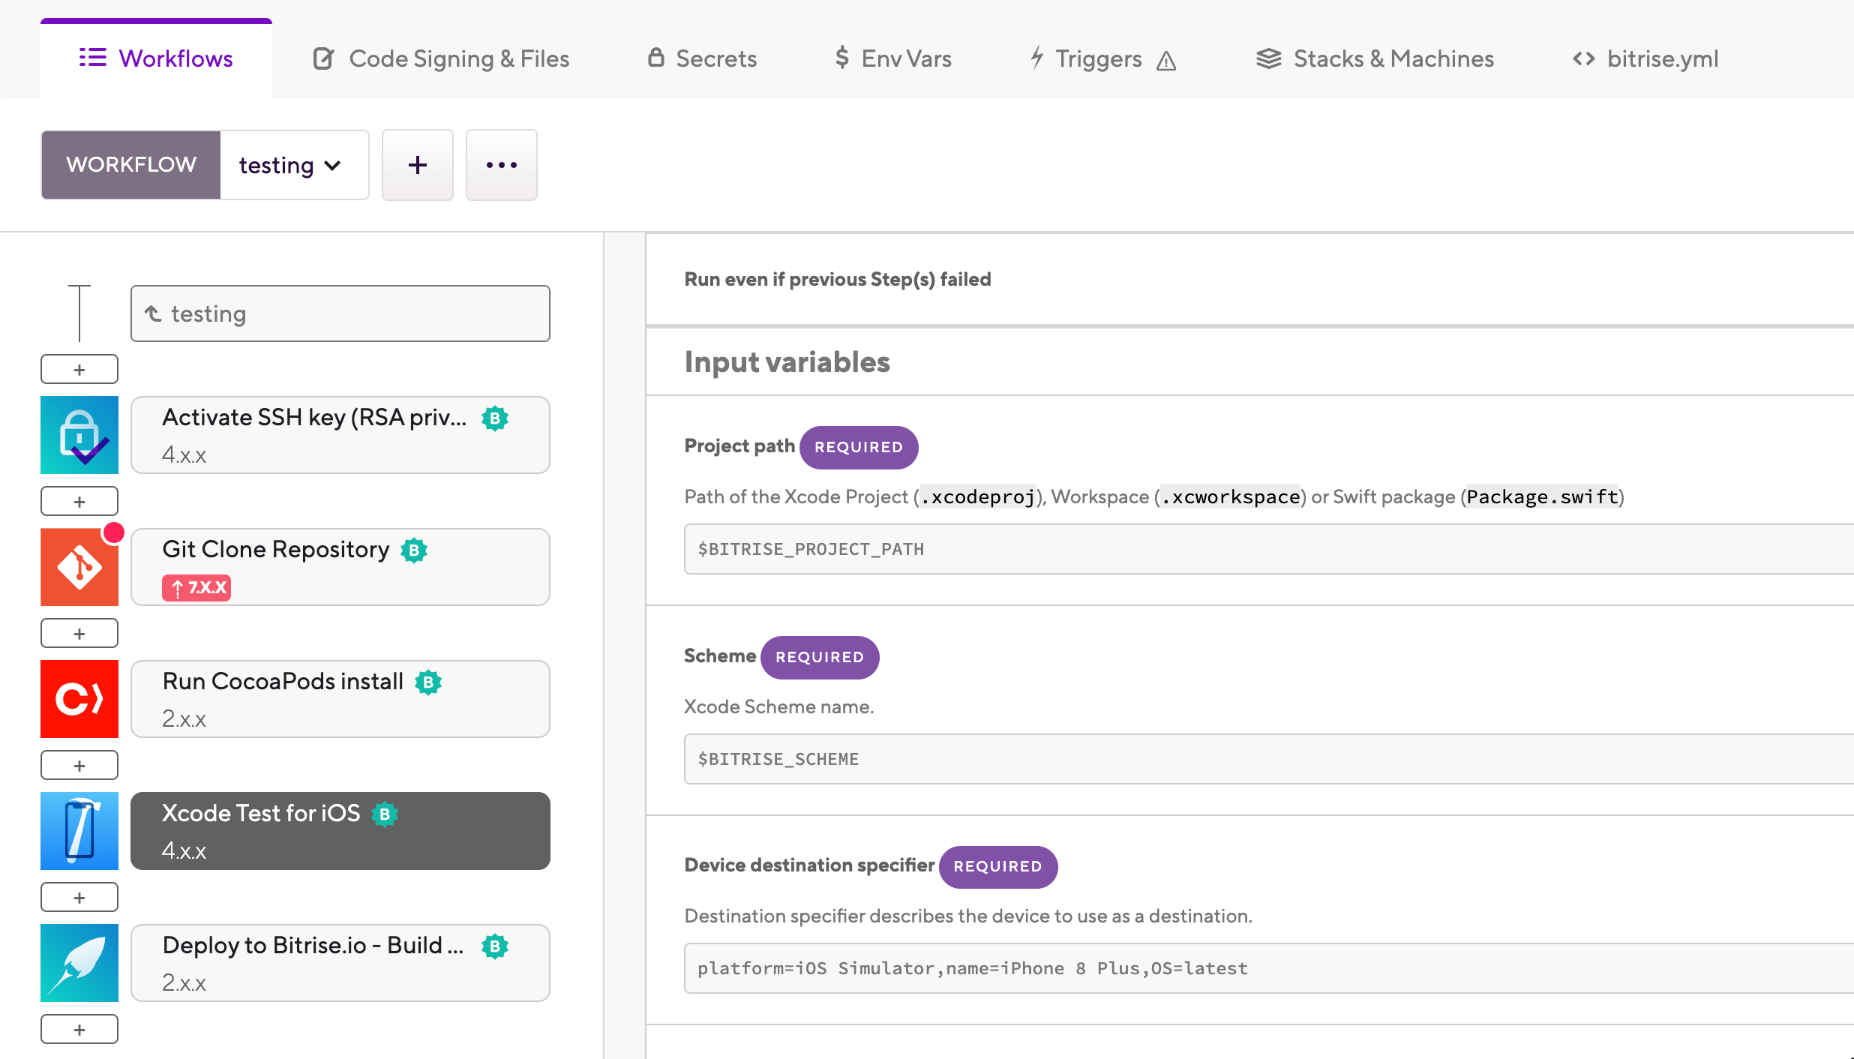Click the Xcode Test for iOS hammer icon

pos(79,830)
